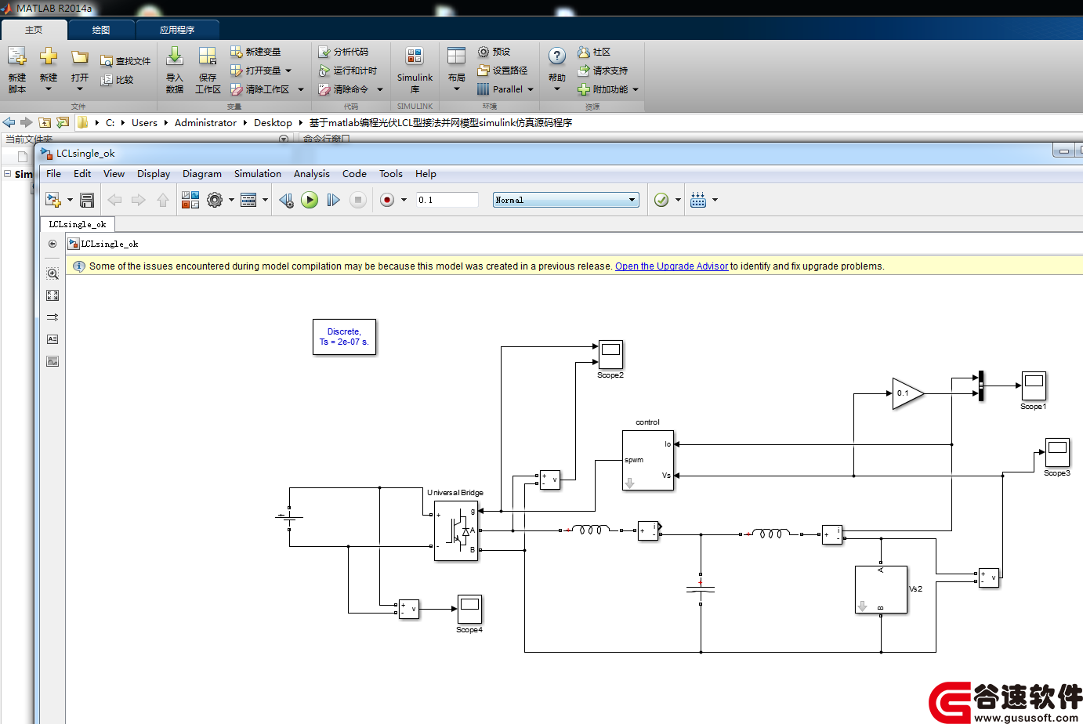Open the Model Explorer icon
The height and width of the screenshot is (724, 1083).
click(248, 200)
